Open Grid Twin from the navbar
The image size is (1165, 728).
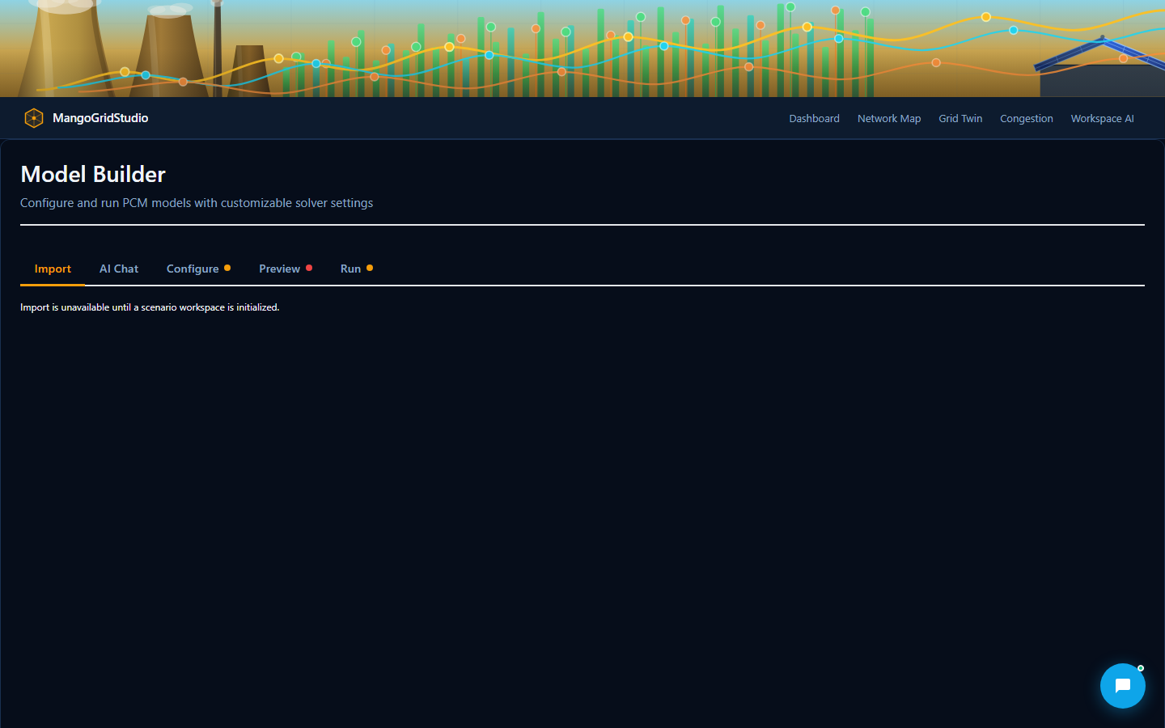(960, 118)
